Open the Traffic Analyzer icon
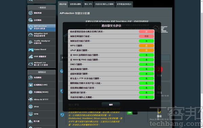 click(x=31, y=42)
